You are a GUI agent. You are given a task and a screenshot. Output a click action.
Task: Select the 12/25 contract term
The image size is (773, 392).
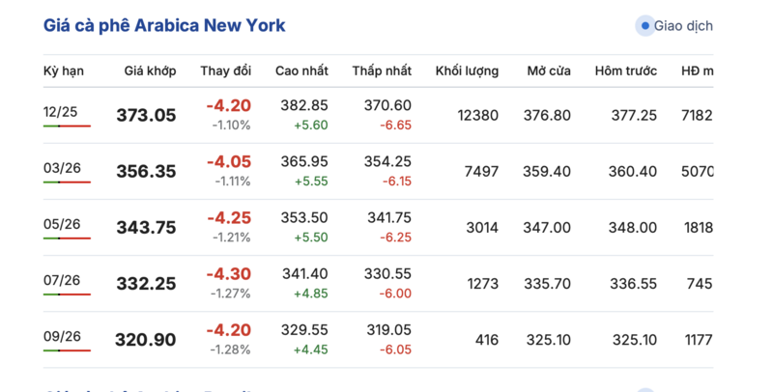click(59, 112)
